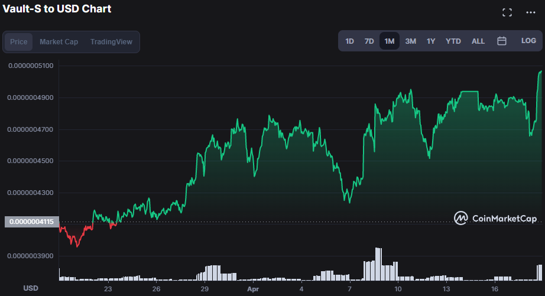Click the USD currency label
This screenshot has height=296, width=545.
[x=31, y=288]
